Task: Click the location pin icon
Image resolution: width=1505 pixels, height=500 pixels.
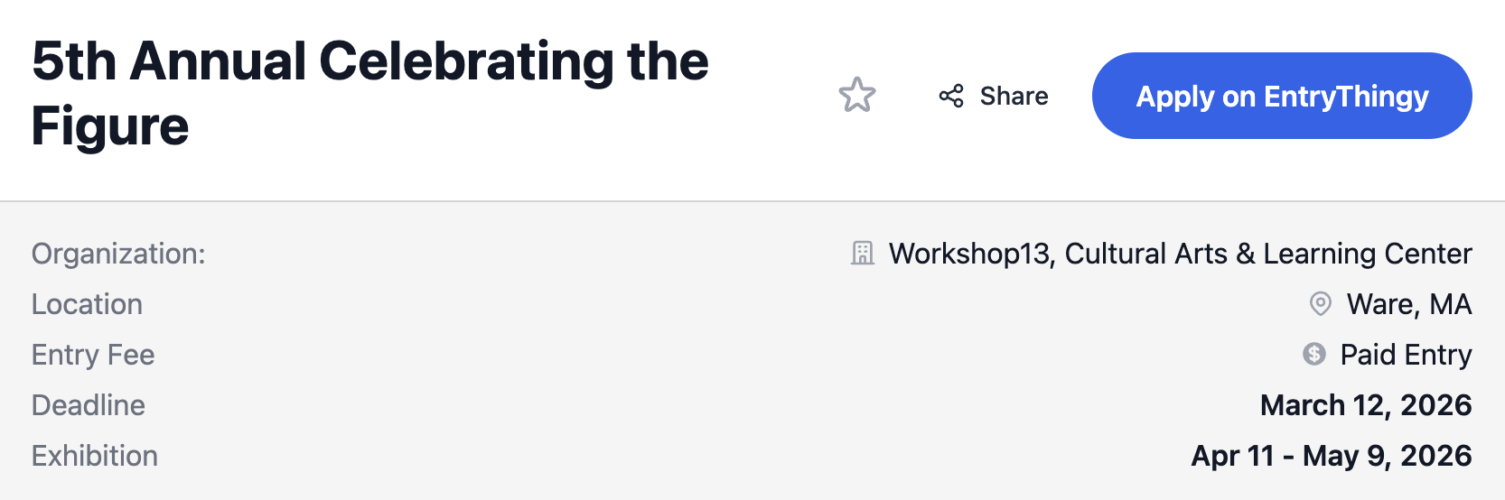Action: pos(1320,304)
